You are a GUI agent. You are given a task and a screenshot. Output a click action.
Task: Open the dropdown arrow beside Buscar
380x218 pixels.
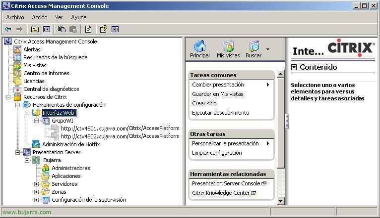pos(268,49)
